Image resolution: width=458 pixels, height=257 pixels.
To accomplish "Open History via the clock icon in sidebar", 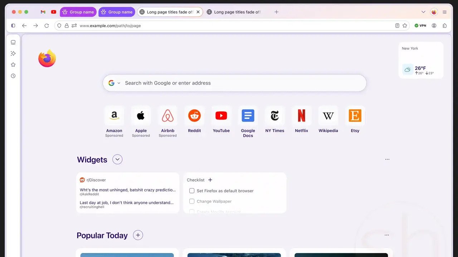I will pos(13,76).
